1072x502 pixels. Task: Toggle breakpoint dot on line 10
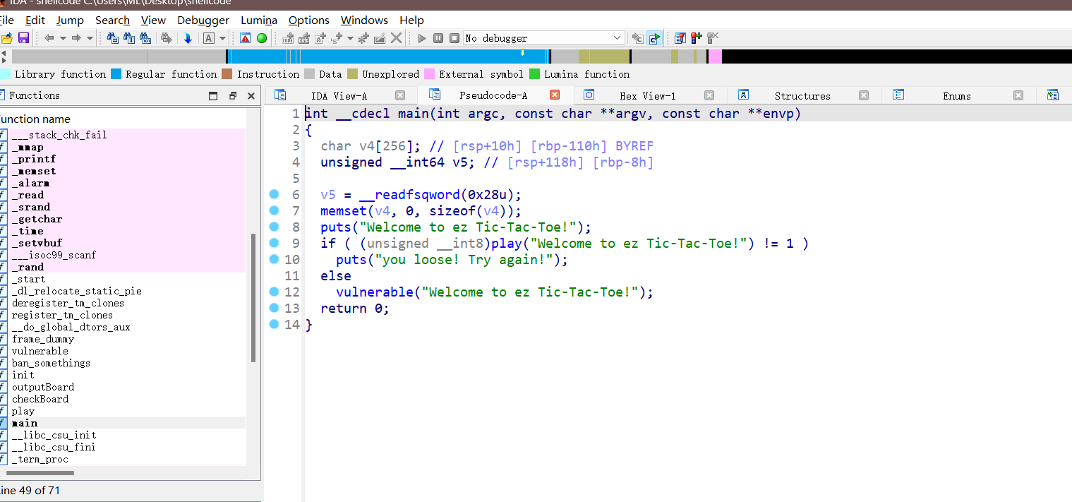tap(275, 259)
